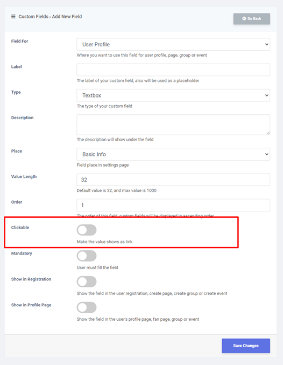This screenshot has height=365, width=283.
Task: Open the User Profile dropdown
Action: (173, 44)
